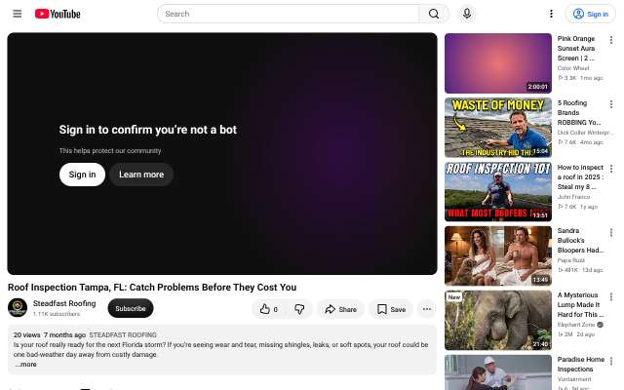This screenshot has height=390, width=624.
Task: Open Pink Orange Sunset Aura thumbnail
Action: (x=498, y=63)
